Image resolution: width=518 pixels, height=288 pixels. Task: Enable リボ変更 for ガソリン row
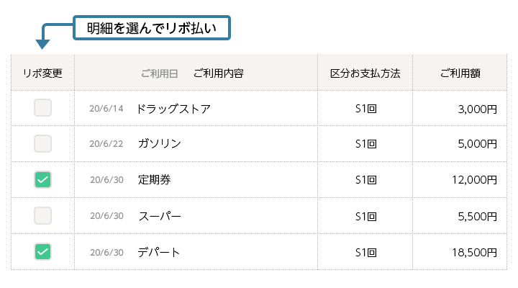point(42,143)
